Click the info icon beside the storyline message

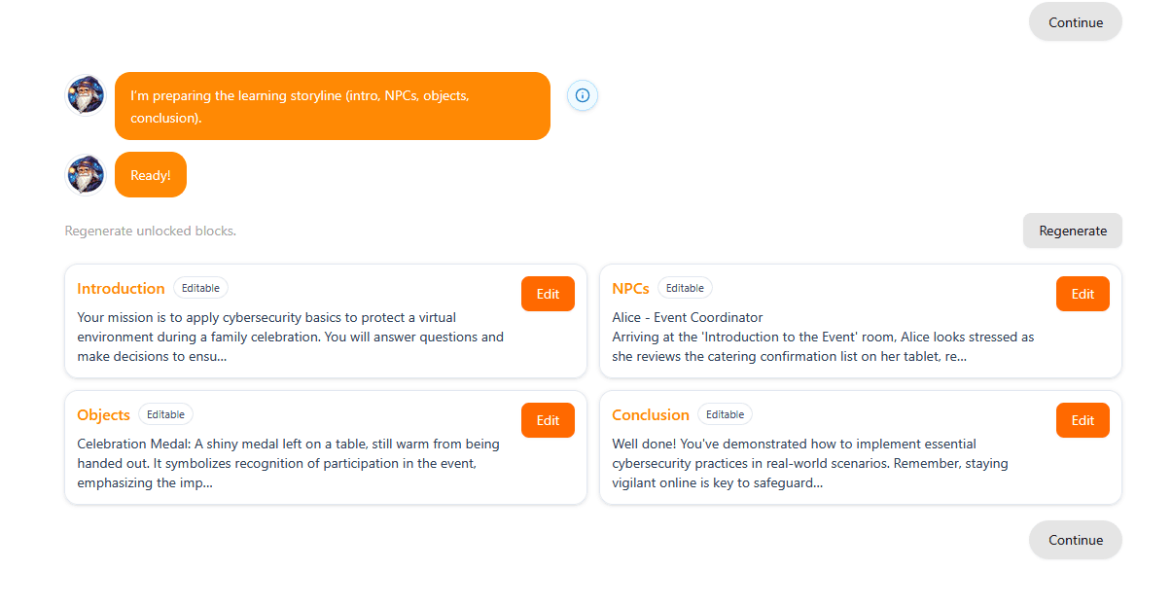pos(583,95)
